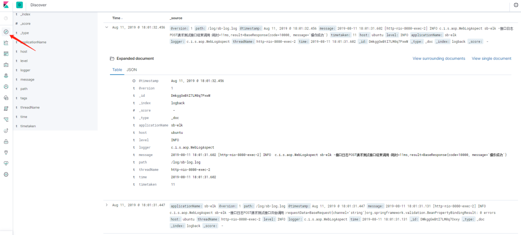Open View surrounding documents link
The image size is (521, 235).
[439, 58]
